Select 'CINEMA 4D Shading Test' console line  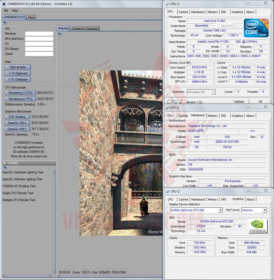coord(19,186)
